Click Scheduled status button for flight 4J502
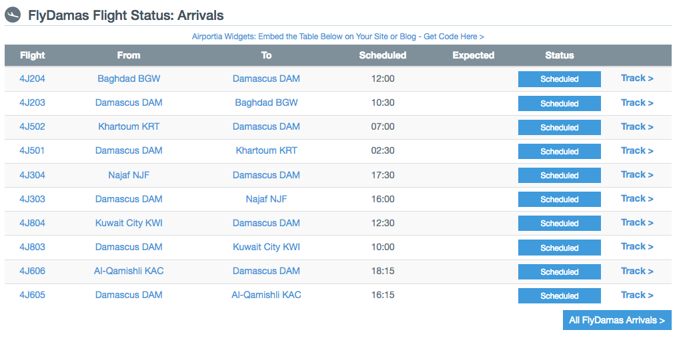The width and height of the screenshot is (679, 344). (559, 128)
